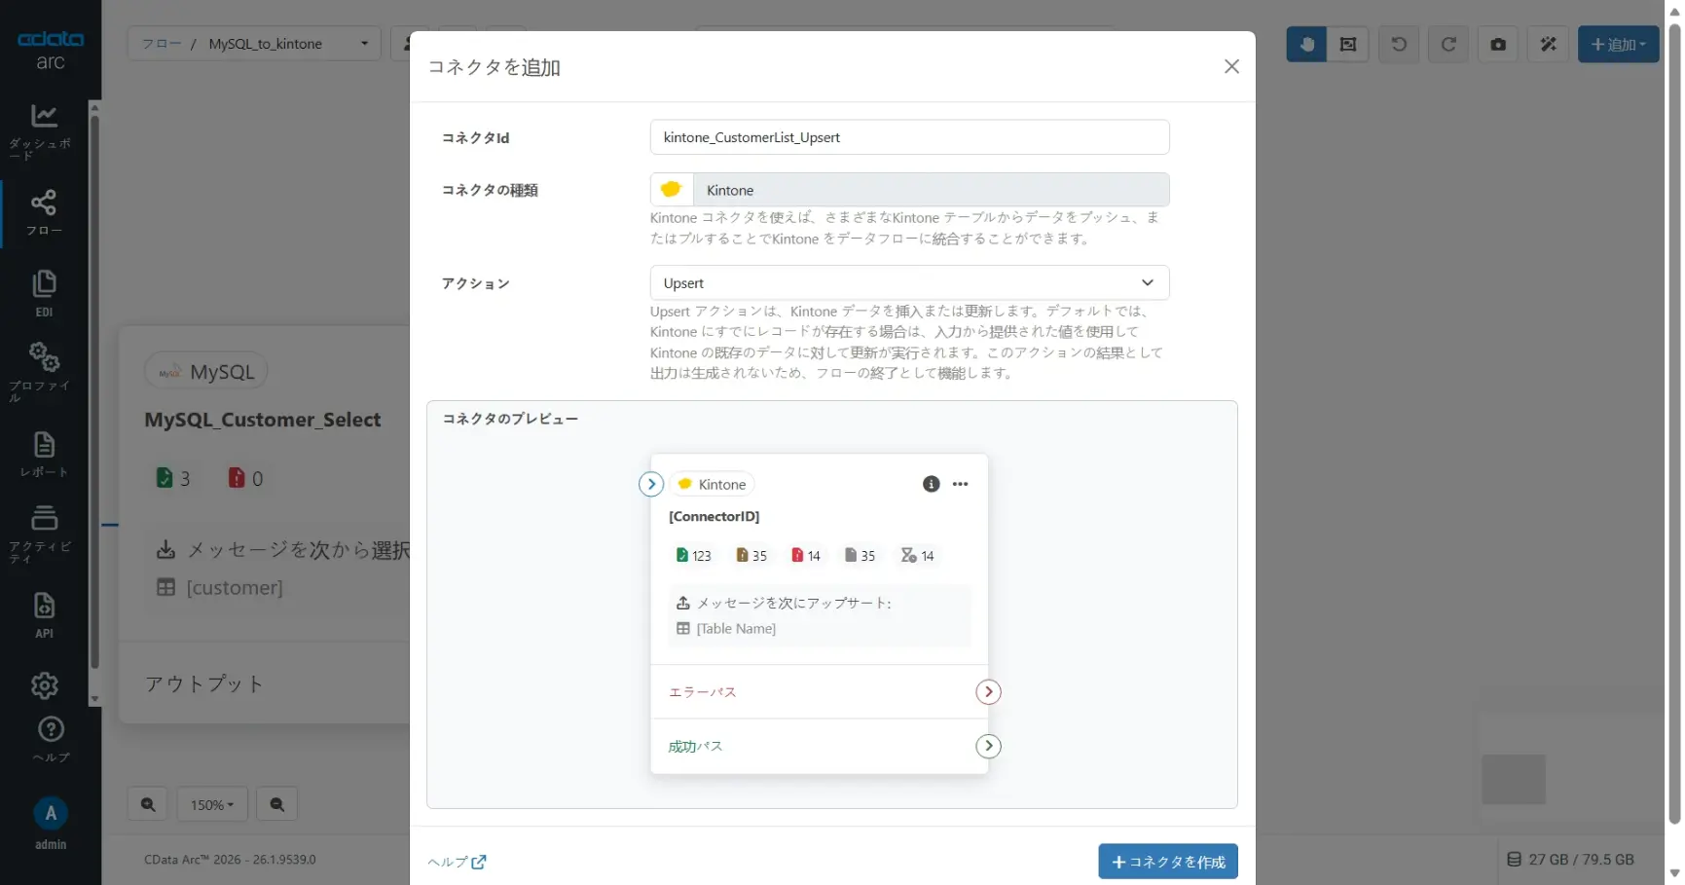
Task: Click the success path label
Action: (695, 747)
